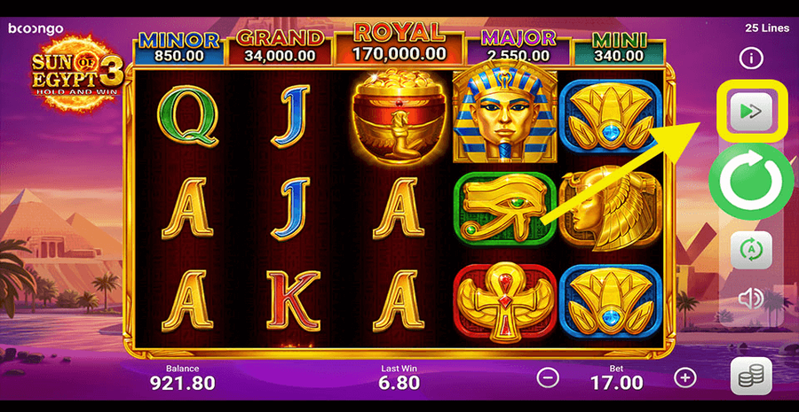Screen dimensions: 799x412
Task: Click the Booongo logo
Action: (x=36, y=29)
